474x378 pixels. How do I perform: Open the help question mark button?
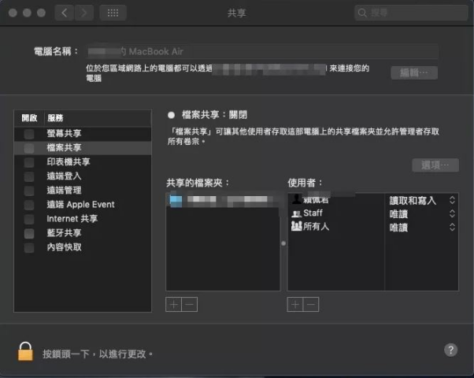click(450, 350)
